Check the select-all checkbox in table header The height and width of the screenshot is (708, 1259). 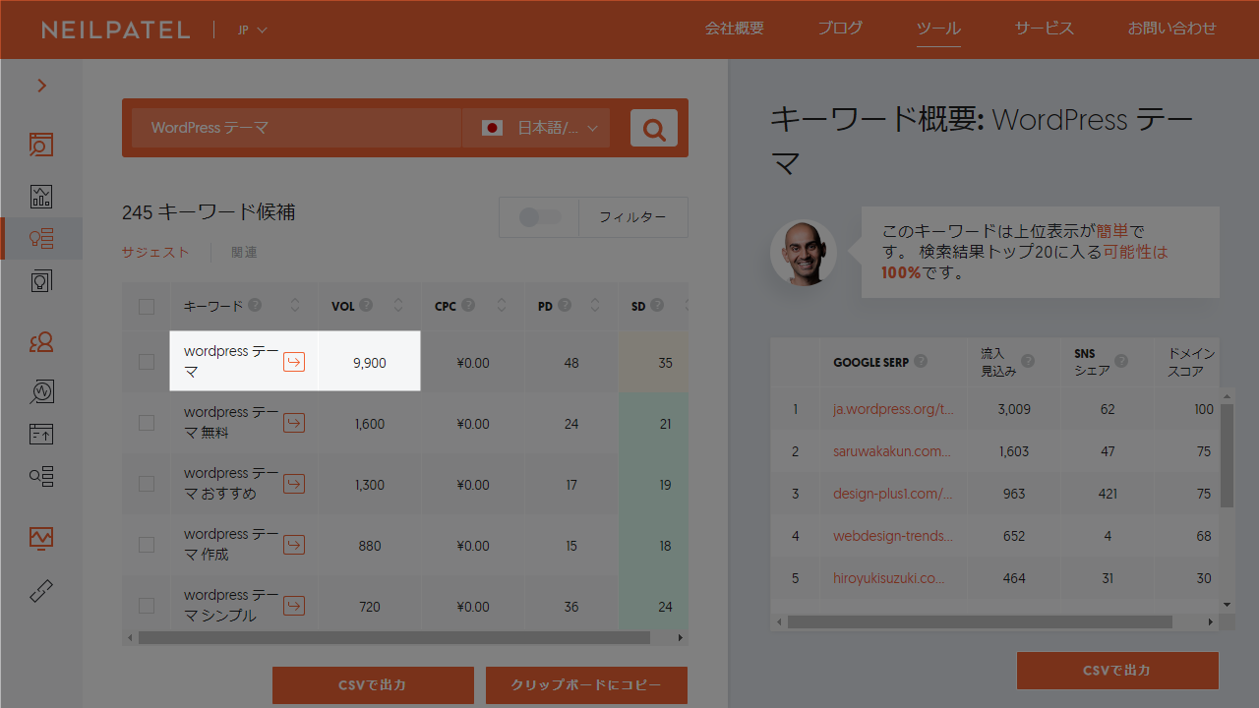[x=147, y=307]
